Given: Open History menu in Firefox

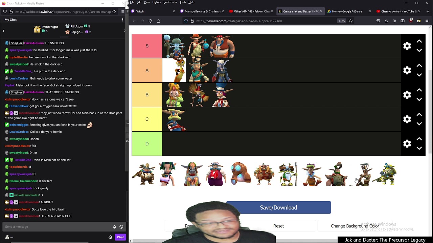Looking at the screenshot, I should 157,2.
